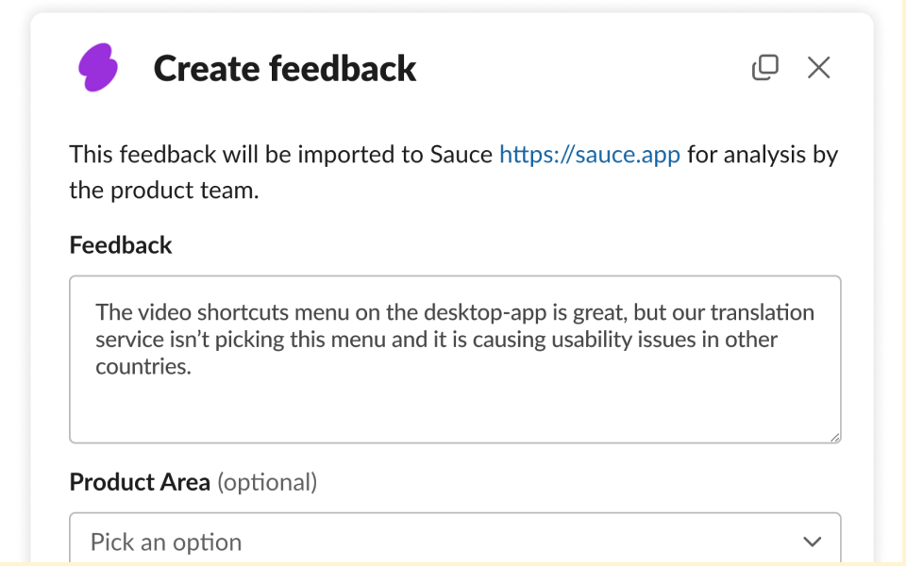Click the Product Area field label

(x=140, y=482)
